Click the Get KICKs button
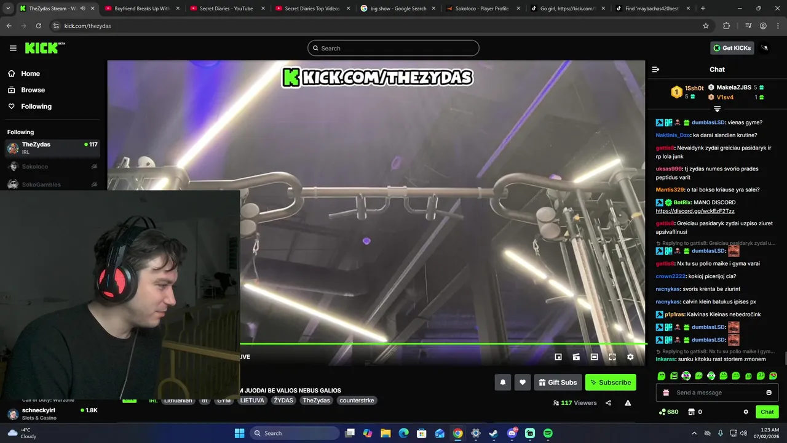This screenshot has width=787, height=443. point(732,48)
